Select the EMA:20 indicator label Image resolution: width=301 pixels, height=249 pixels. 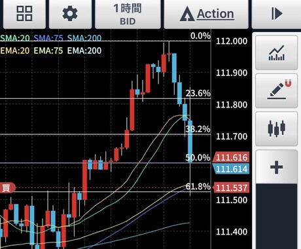[15, 50]
